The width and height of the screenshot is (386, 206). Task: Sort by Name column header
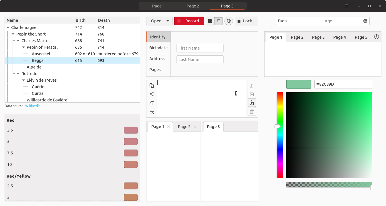click(x=39, y=20)
